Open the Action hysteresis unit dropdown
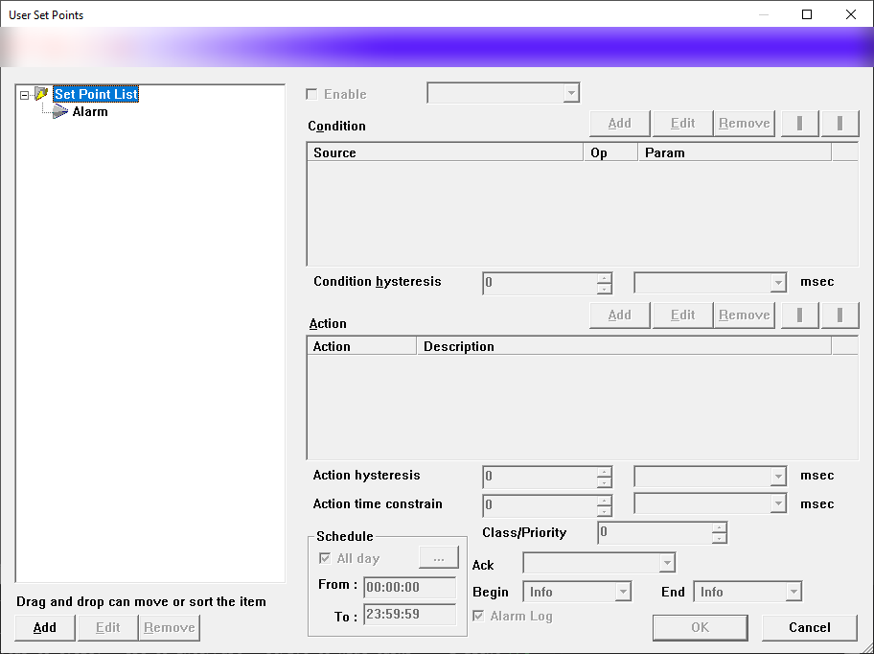 (x=778, y=477)
